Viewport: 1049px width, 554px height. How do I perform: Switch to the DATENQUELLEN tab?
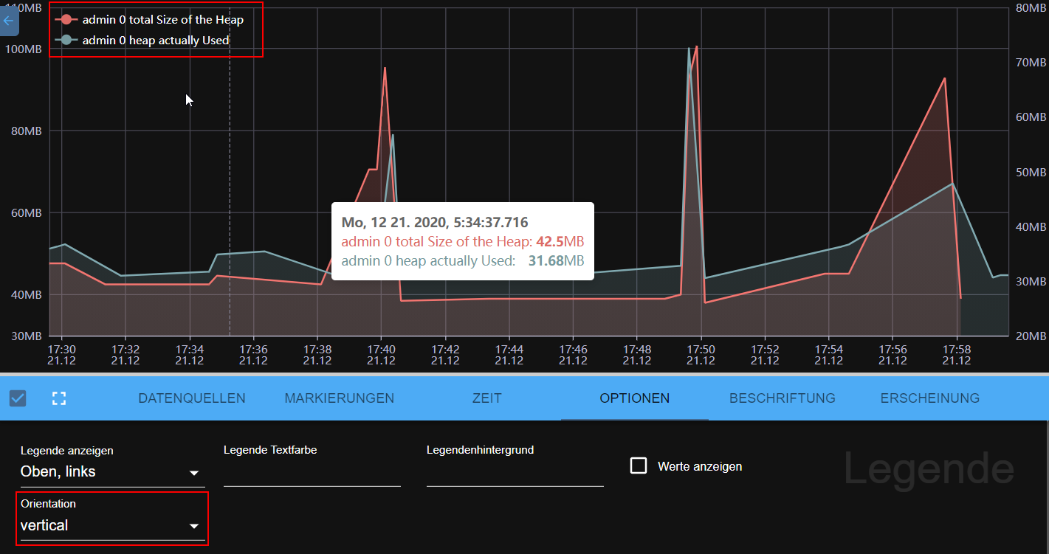(191, 398)
